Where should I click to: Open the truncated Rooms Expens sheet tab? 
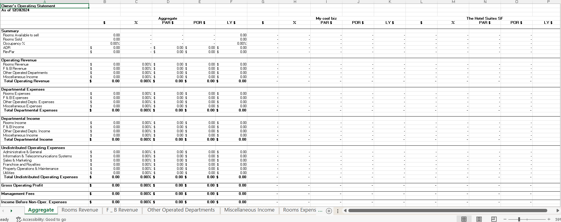(x=299, y=210)
